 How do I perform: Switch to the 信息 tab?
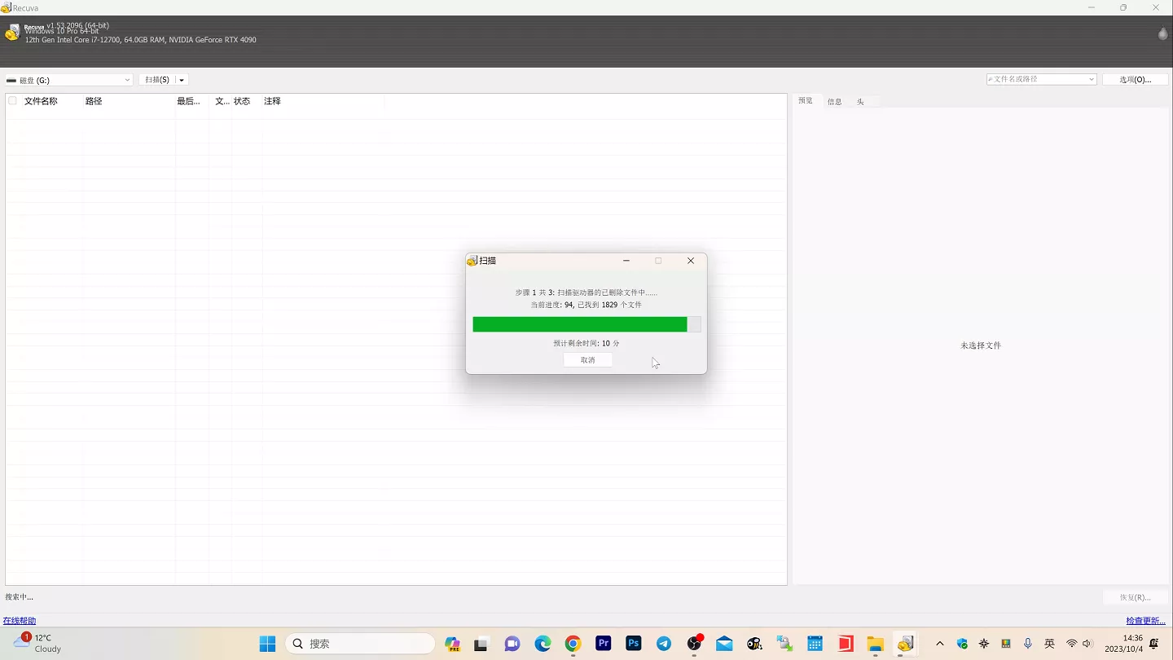[834, 102]
